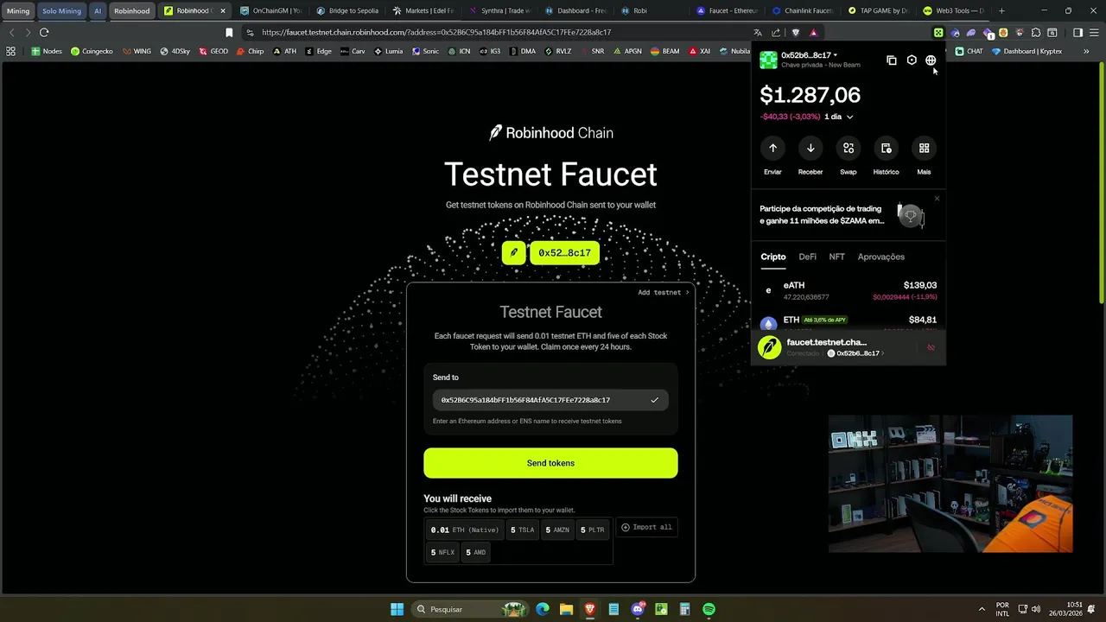Switch to the Aprovações tab in wallet
This screenshot has height=622, width=1106.
pos(880,257)
